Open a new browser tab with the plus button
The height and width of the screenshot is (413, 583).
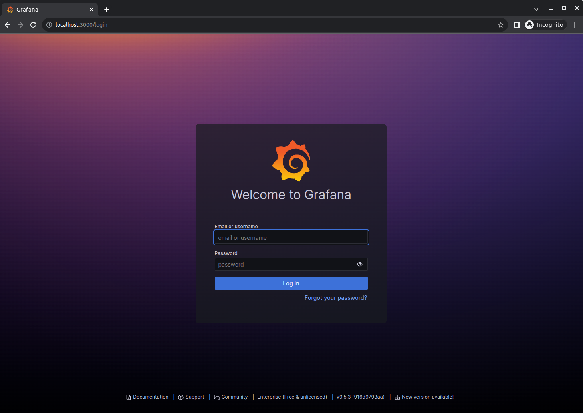coord(106,9)
